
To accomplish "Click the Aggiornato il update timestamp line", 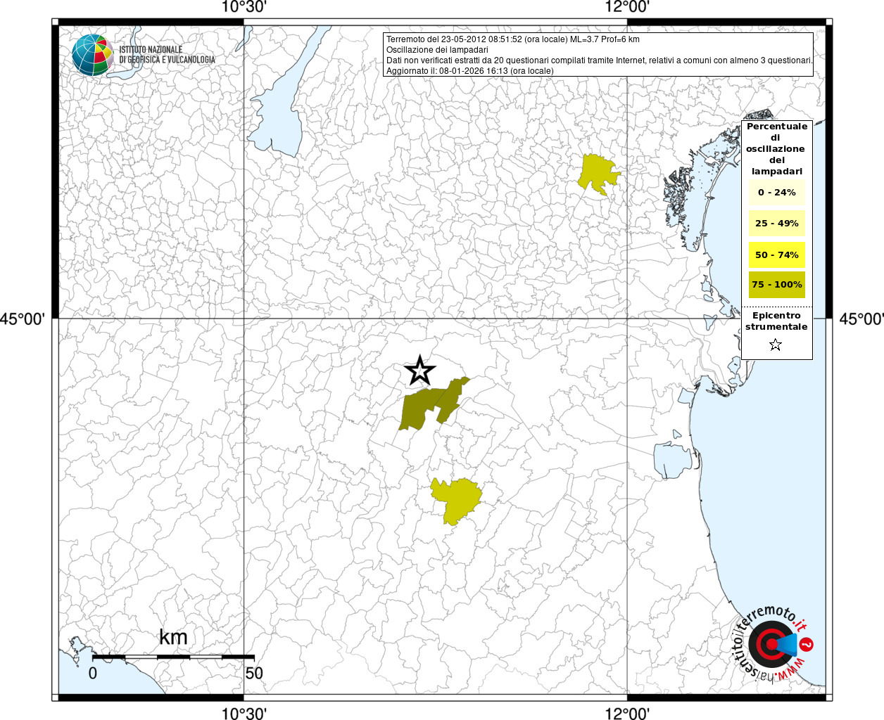I will pos(470,71).
